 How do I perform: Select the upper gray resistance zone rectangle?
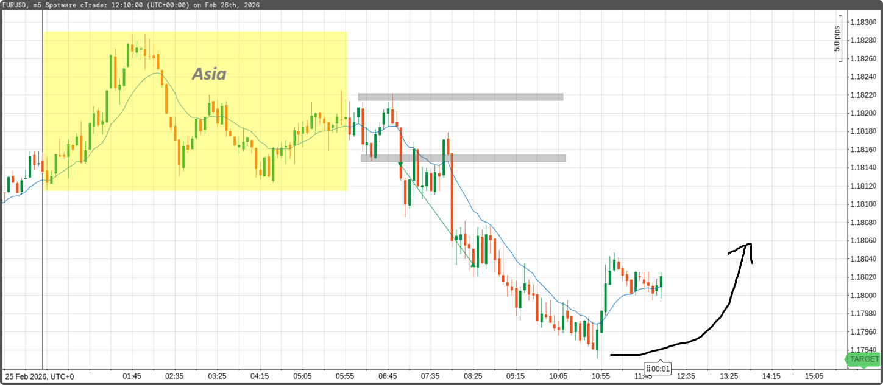[460, 97]
